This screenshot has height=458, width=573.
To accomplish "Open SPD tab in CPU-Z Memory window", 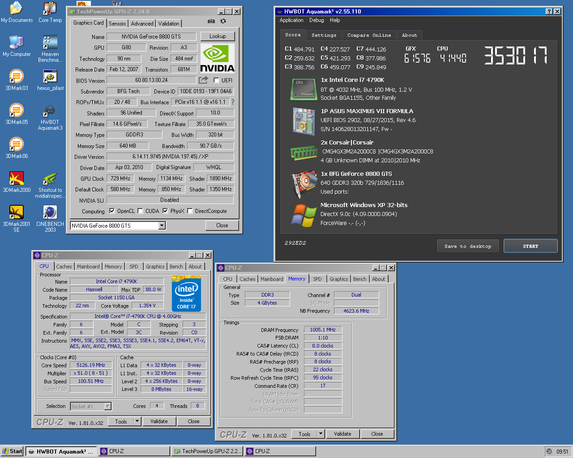I will (x=317, y=279).
